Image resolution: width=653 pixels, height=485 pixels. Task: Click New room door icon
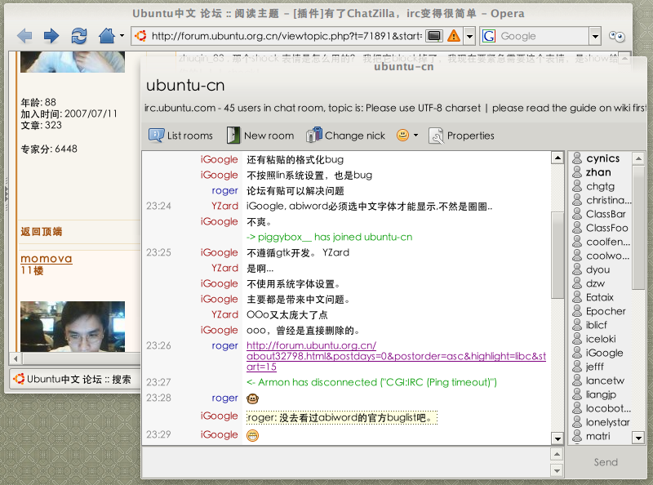point(233,136)
